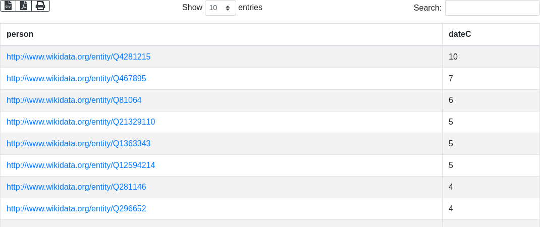Image resolution: width=540 pixels, height=227 pixels.
Task: Visit the Q281146 entity link
Action: pos(76,187)
